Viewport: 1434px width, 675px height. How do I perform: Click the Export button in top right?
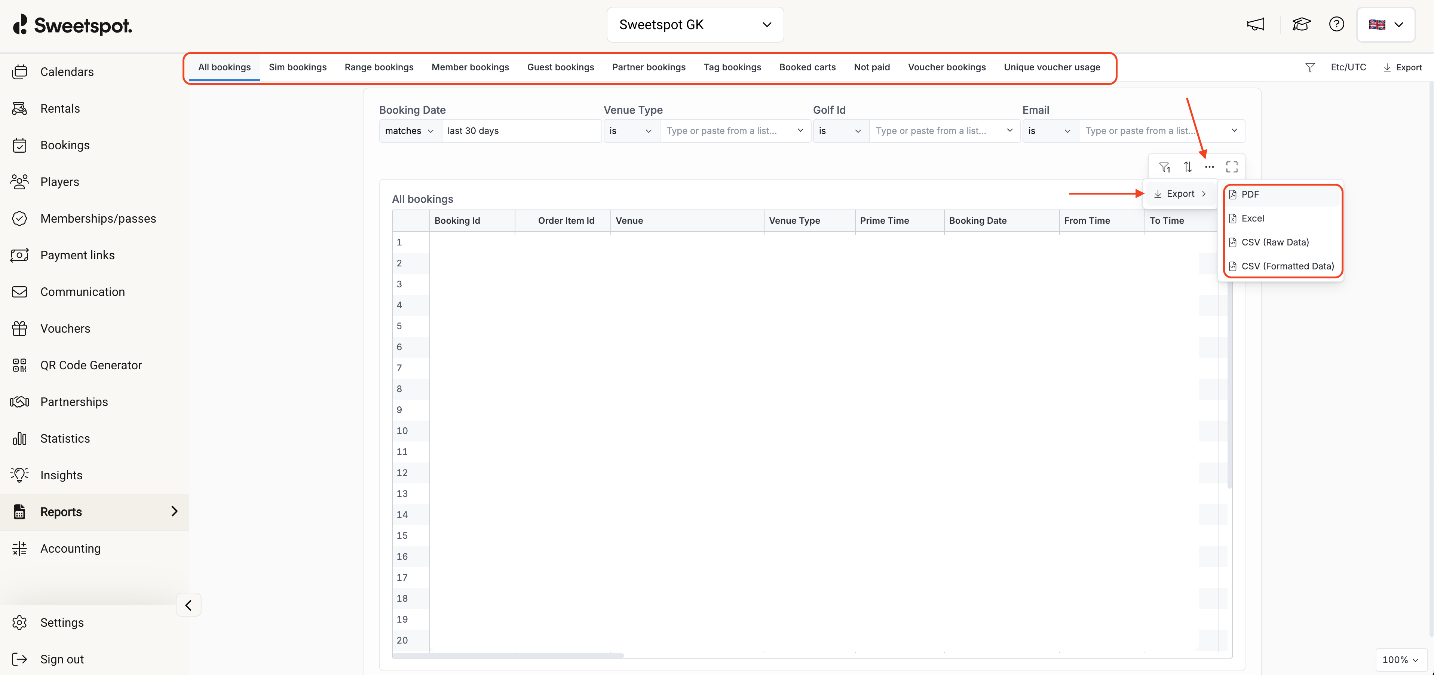1402,67
